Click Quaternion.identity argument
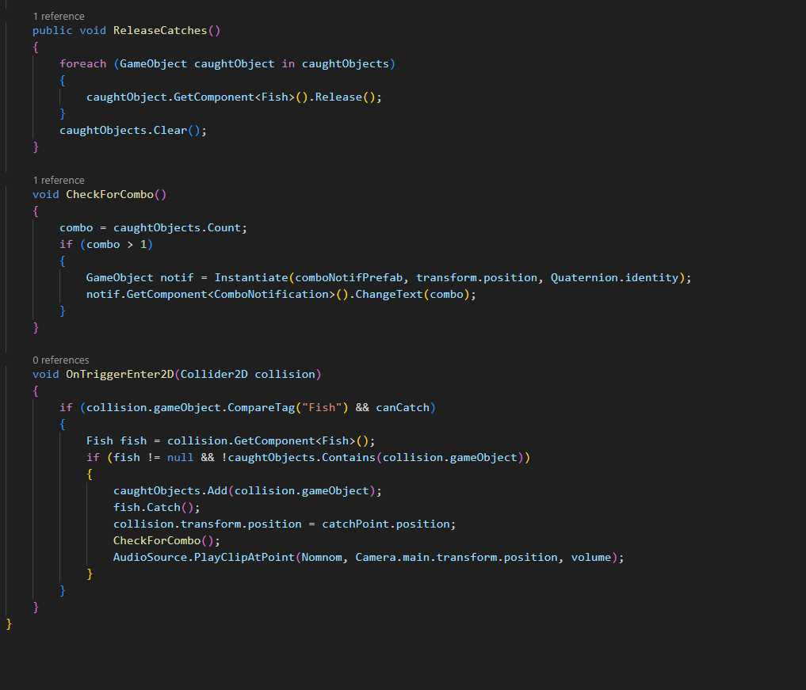The image size is (806, 690). pyautogui.click(x=614, y=278)
